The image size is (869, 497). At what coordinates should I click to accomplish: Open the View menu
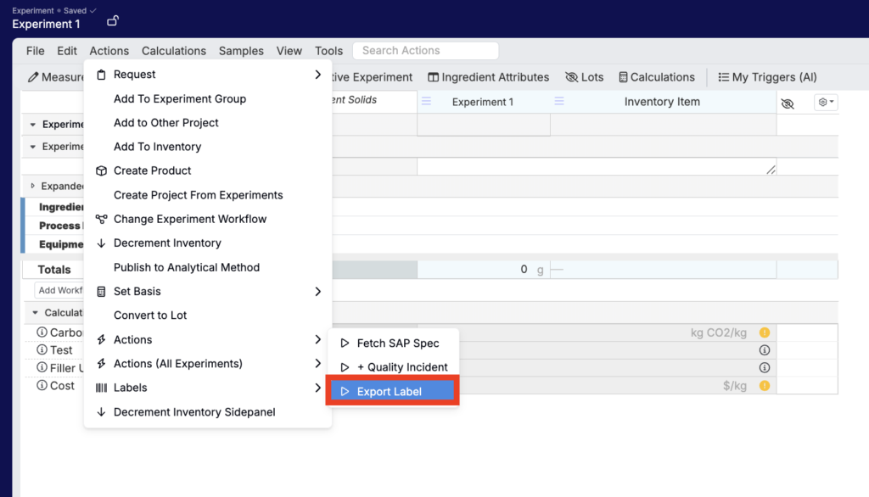point(289,50)
